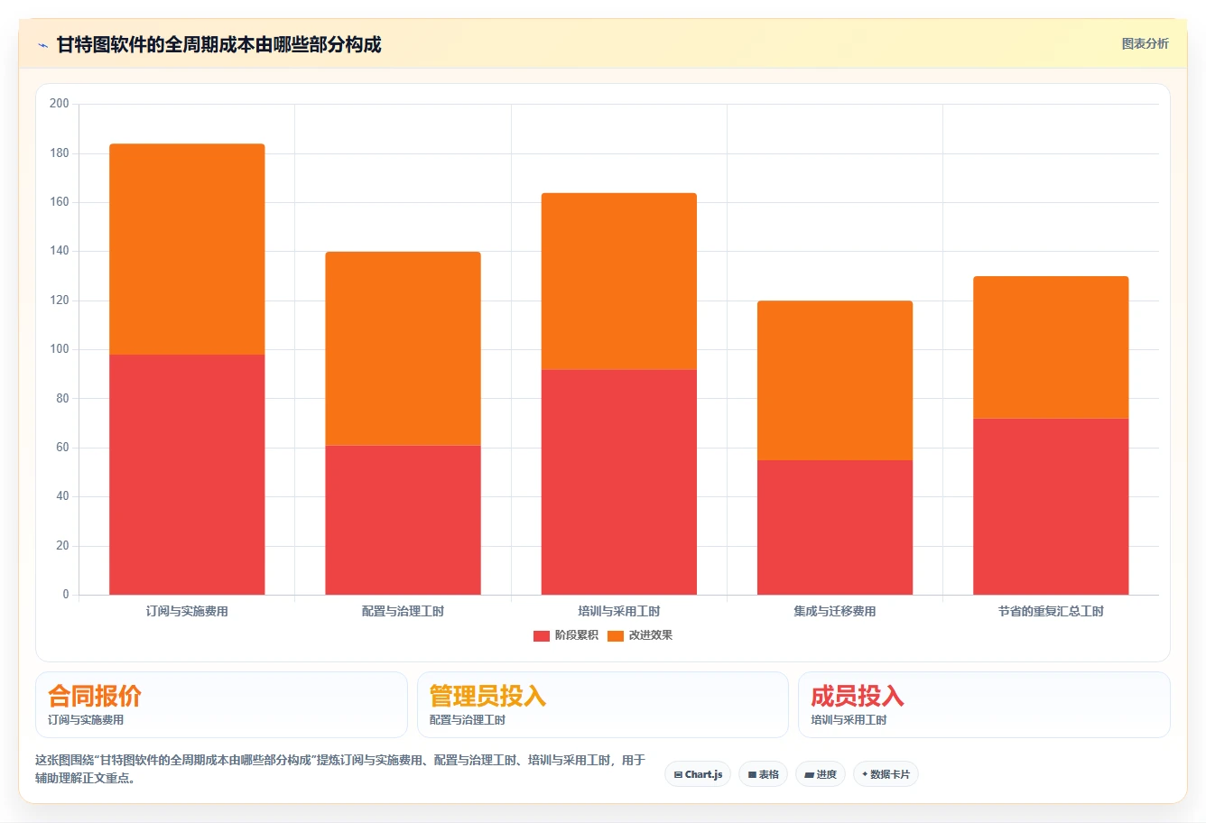Select the red bar segment for 节省的重复汇总工时
This screenshot has height=823, width=1206.
(x=1051, y=506)
